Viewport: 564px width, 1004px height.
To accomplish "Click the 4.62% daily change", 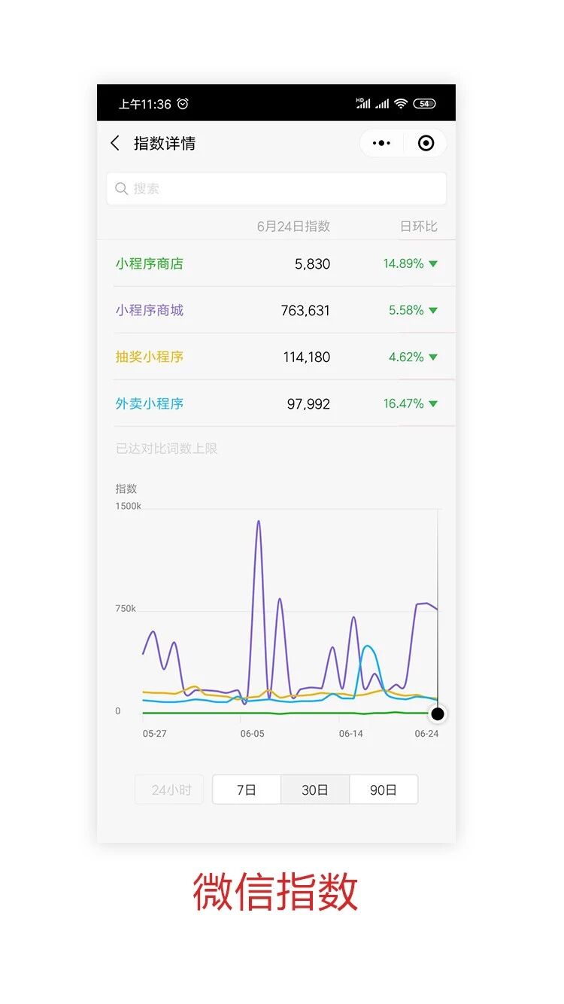I will point(406,357).
